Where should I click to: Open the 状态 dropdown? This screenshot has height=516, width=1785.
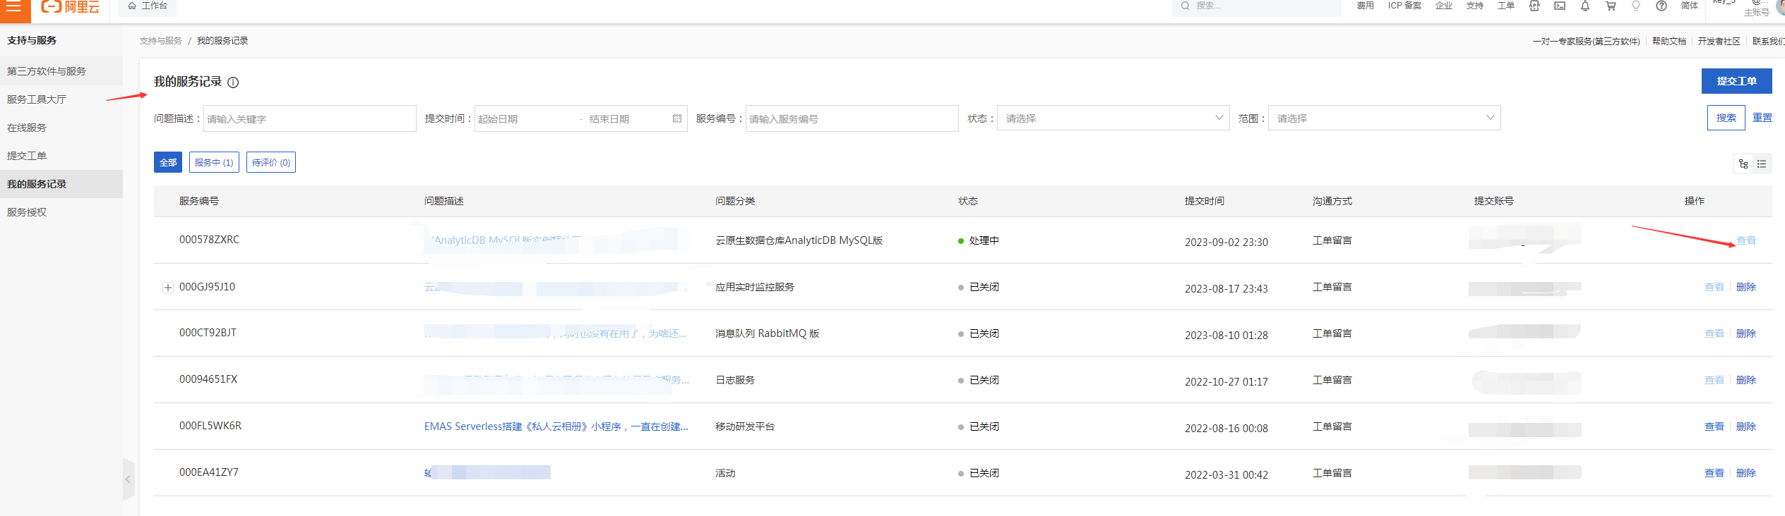1113,118
